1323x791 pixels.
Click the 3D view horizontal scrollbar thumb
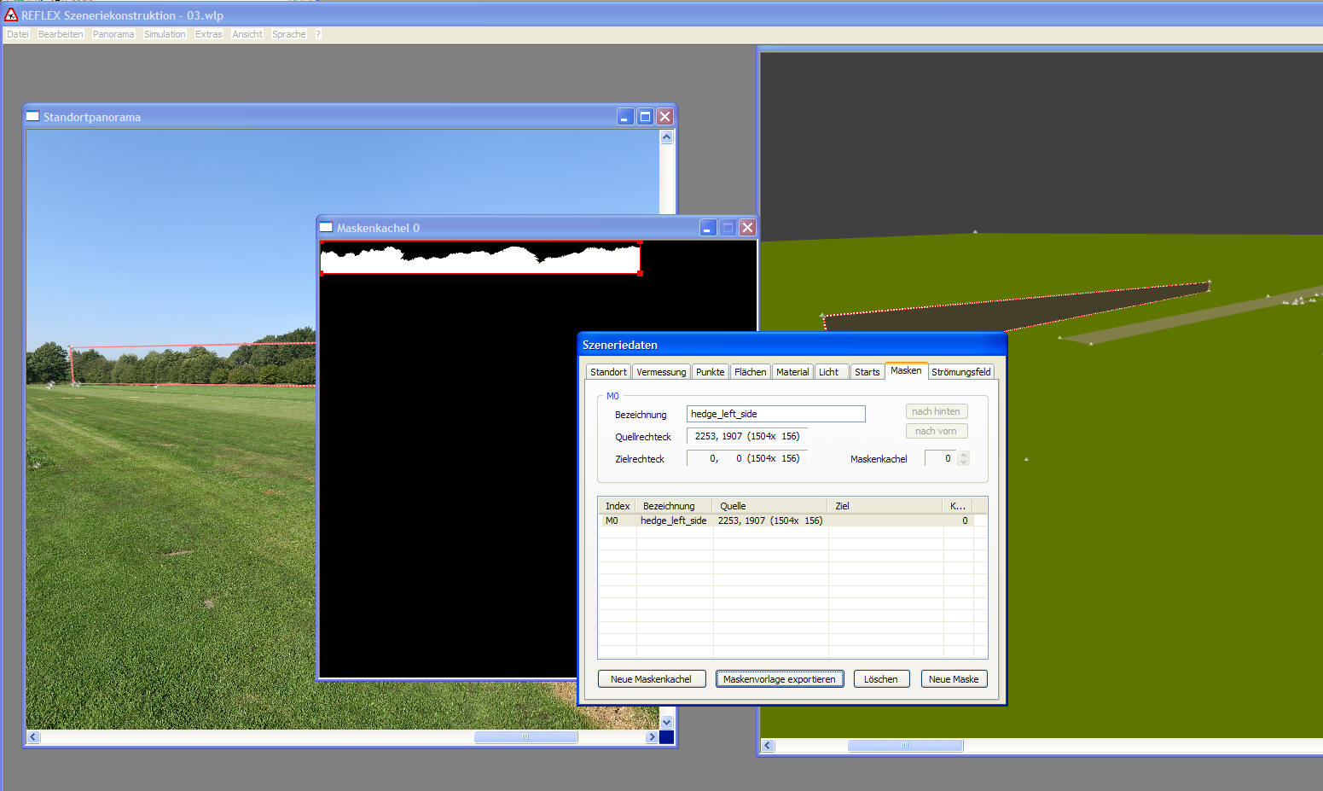(905, 746)
